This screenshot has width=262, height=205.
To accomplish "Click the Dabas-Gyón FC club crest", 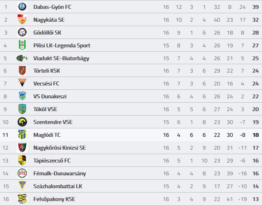I will (x=22, y=7).
